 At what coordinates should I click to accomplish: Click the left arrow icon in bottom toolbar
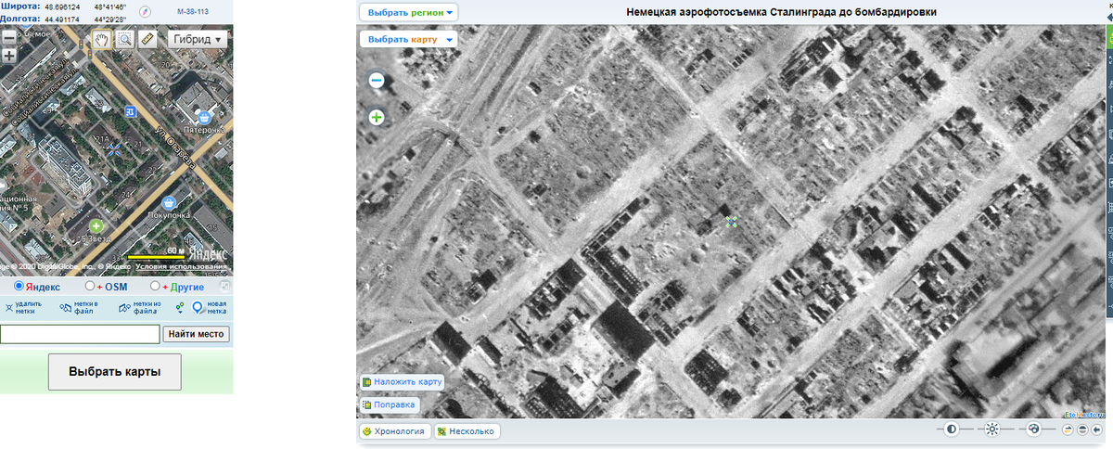point(1097,430)
